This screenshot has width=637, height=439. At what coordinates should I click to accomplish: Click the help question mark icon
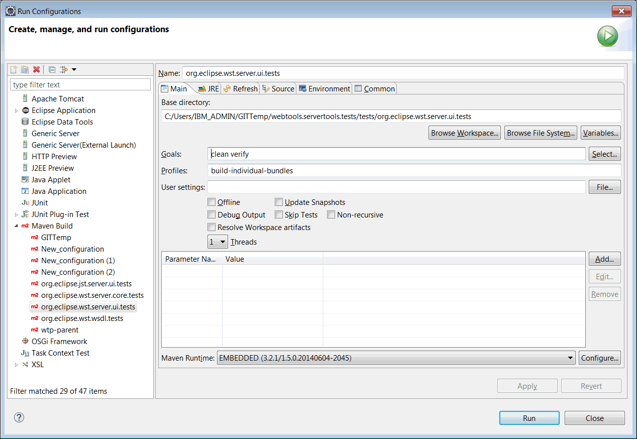click(19, 417)
